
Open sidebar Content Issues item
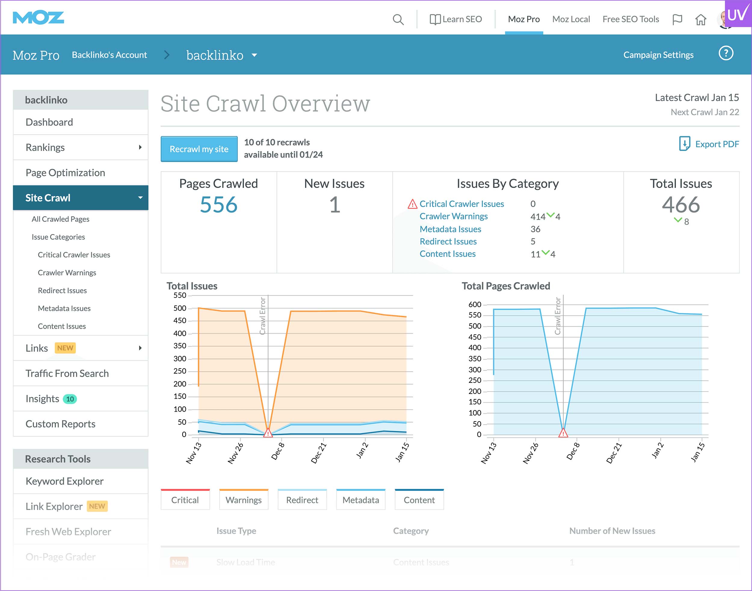(x=62, y=326)
